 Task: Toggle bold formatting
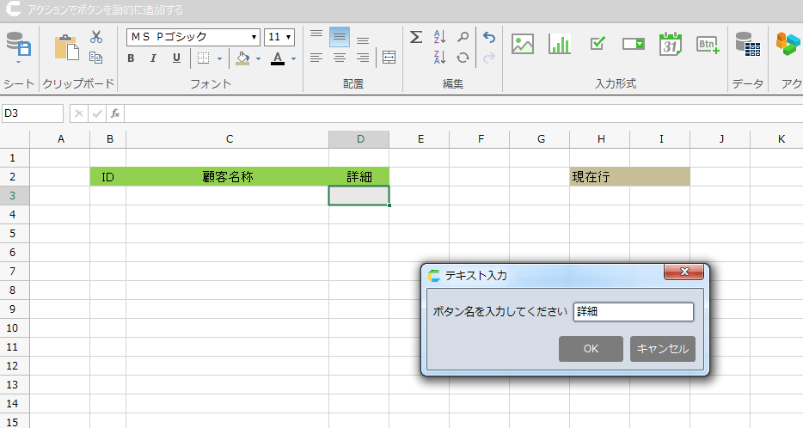click(x=132, y=58)
